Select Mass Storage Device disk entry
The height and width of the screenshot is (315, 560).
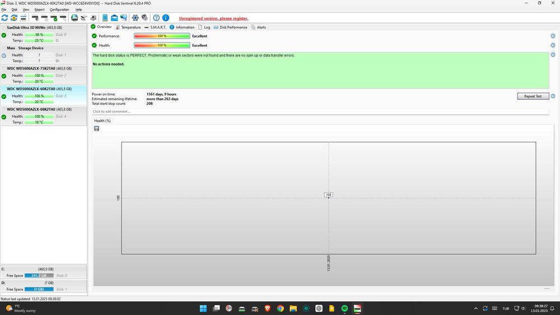click(44, 54)
